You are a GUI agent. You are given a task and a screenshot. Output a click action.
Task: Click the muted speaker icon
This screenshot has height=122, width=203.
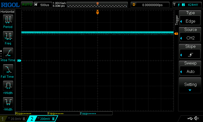196,118
